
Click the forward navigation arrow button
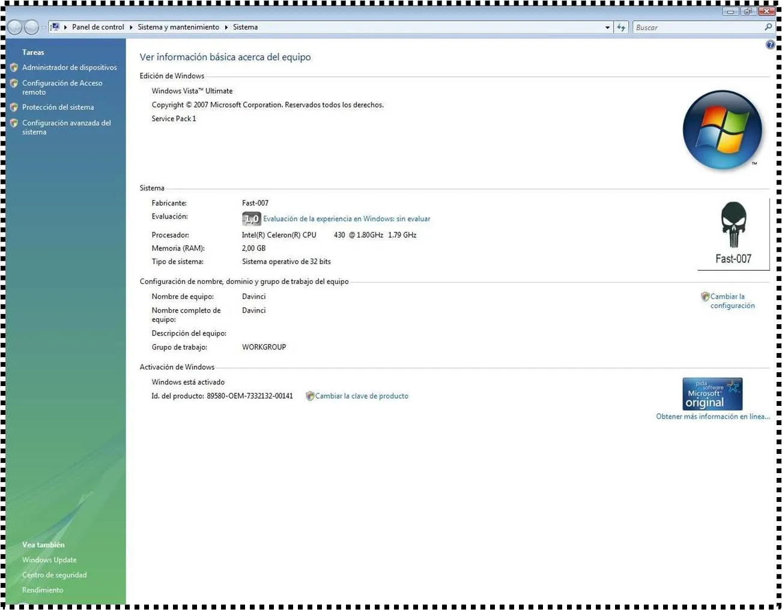[x=32, y=27]
